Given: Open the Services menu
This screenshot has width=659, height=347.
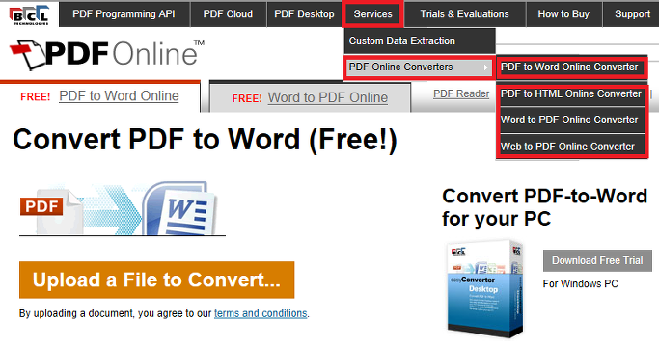Looking at the screenshot, I should [372, 13].
